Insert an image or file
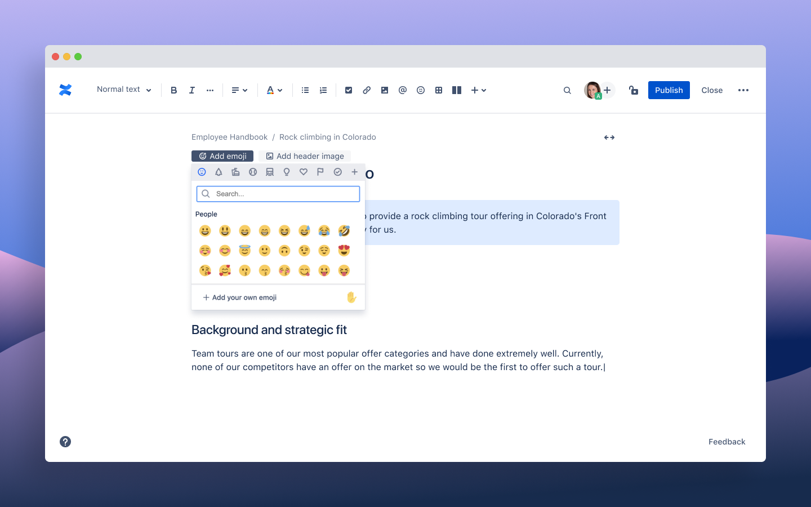 (x=385, y=90)
